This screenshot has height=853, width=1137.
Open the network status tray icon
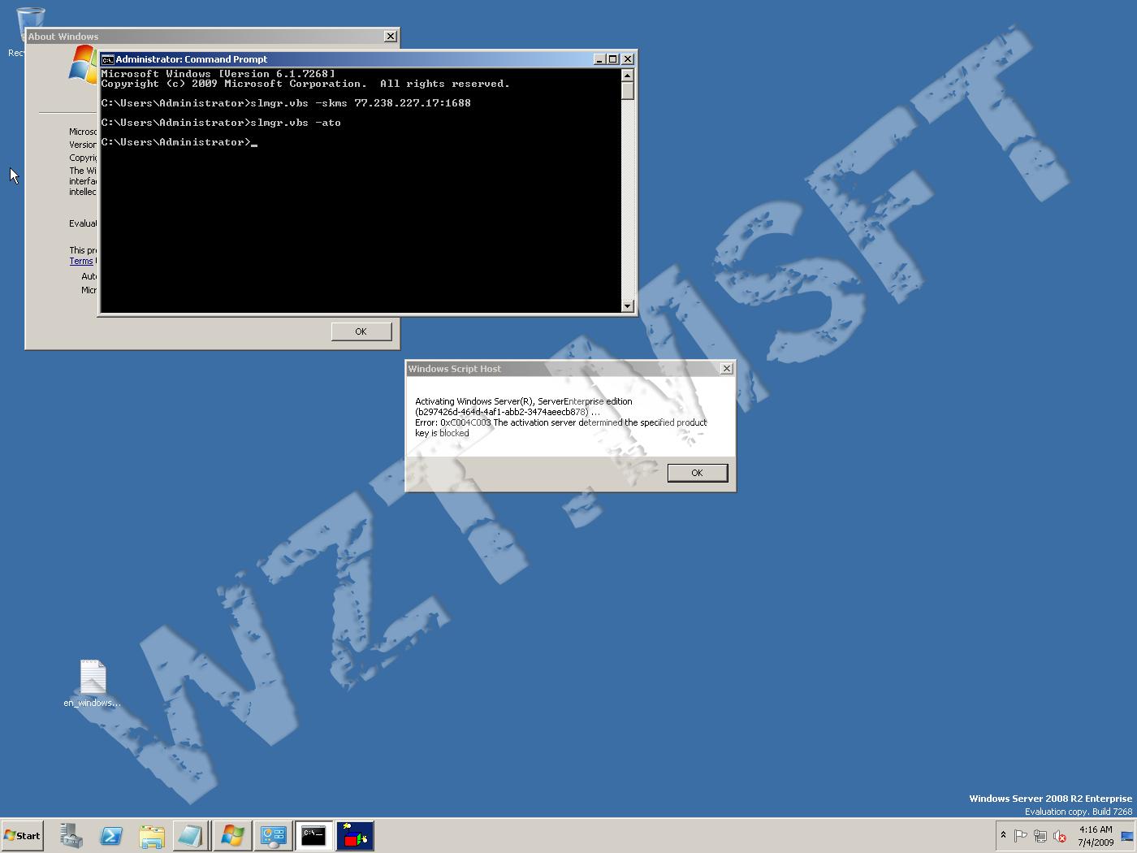click(x=1040, y=836)
